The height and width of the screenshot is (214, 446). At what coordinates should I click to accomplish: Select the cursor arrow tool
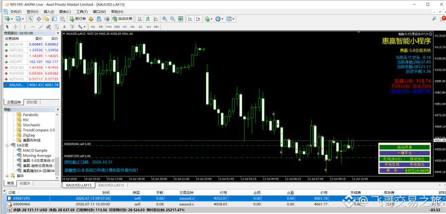(x=7, y=27)
